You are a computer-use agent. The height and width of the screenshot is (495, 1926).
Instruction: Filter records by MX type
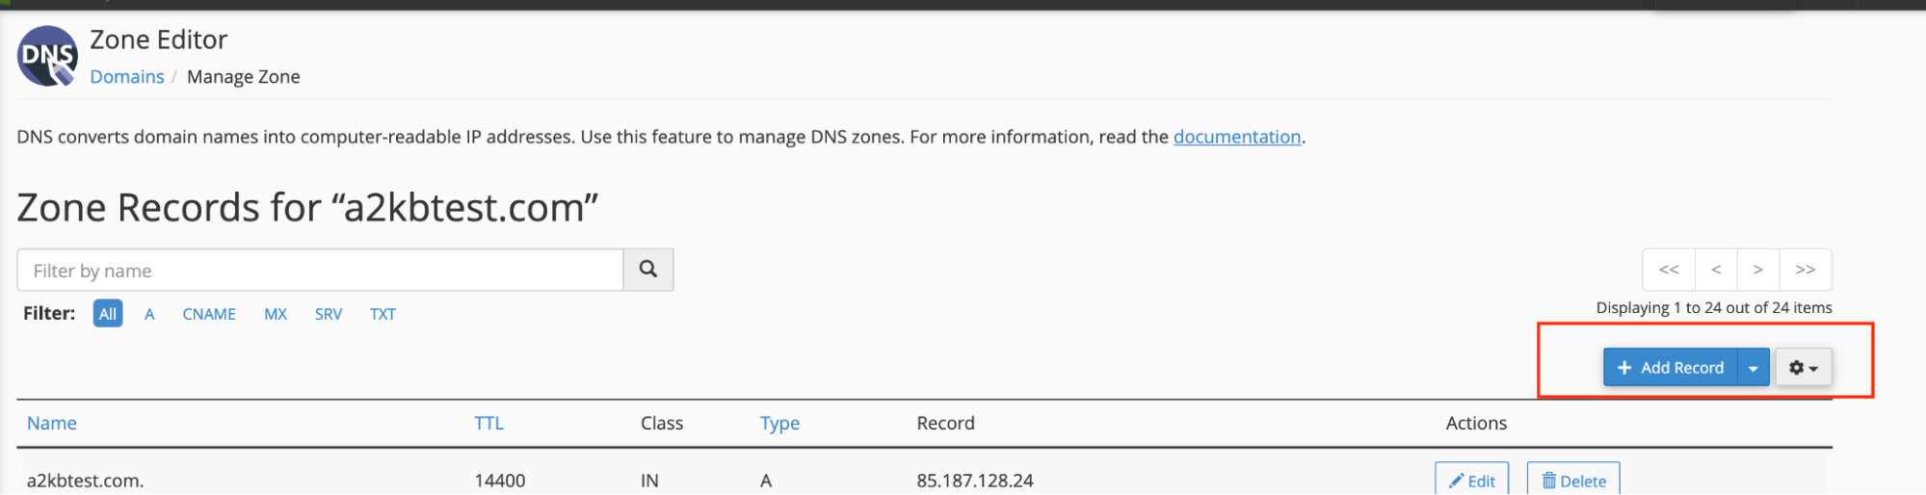276,314
